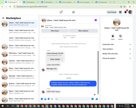136x108 pixels.
Task: Send a thumbs-up like
Action: (97, 99)
